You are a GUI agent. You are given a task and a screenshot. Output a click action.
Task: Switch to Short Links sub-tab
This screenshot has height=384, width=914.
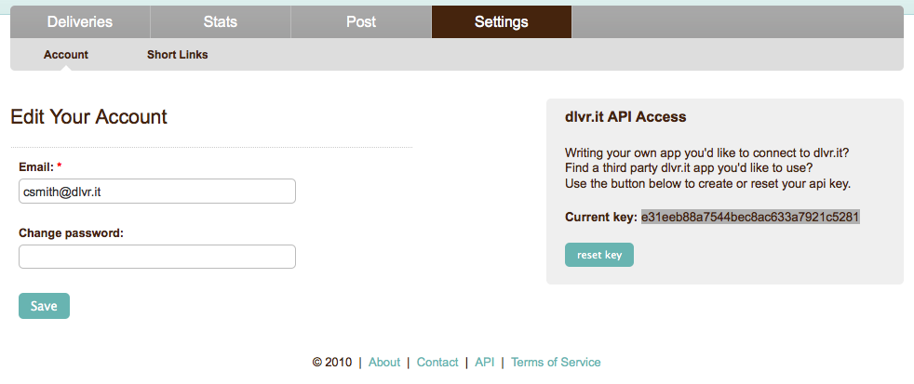[177, 55]
